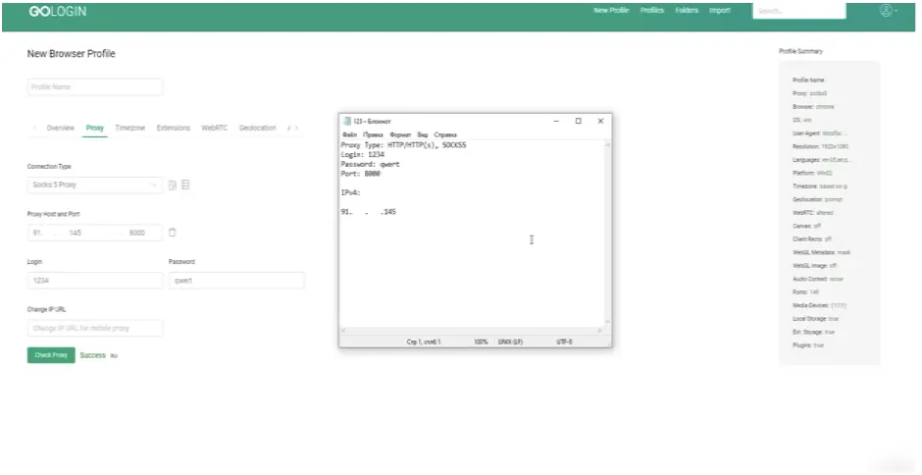This screenshot has height=475, width=922.
Task: Open the Geolocation tab
Action: click(257, 128)
